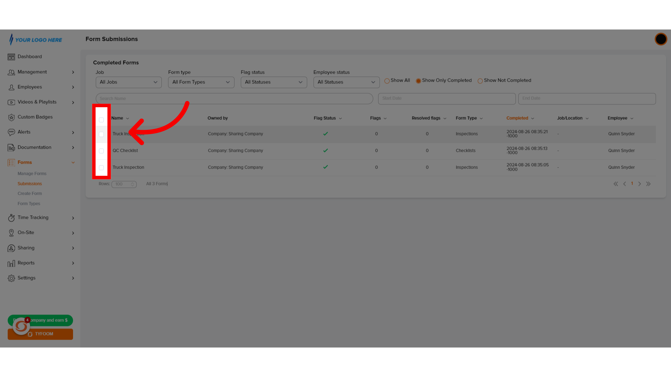Screen dimensions: 671x377
Task: Select the checkbox next to first Truck Inspection
Action: (101, 134)
